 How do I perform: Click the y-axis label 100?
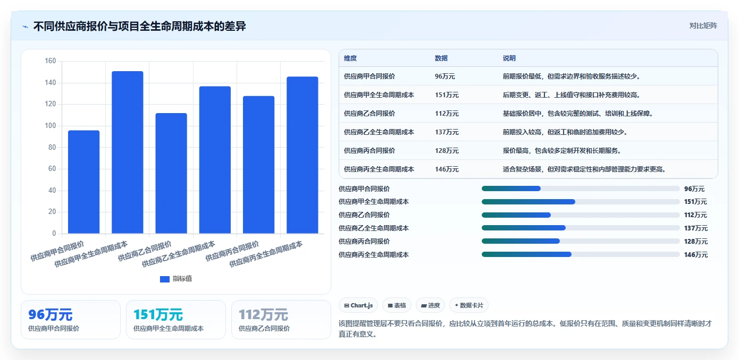pyautogui.click(x=51, y=126)
